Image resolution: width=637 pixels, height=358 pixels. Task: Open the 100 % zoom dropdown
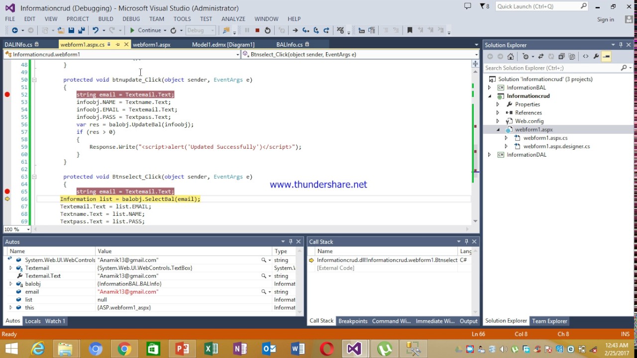tap(28, 229)
